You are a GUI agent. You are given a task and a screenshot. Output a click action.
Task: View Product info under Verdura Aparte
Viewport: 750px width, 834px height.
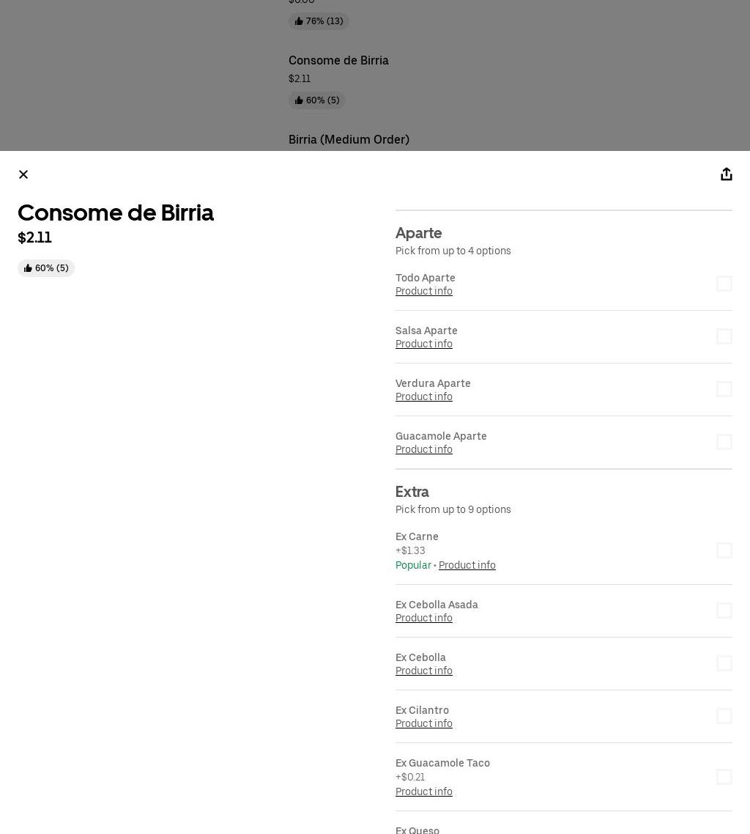point(424,397)
